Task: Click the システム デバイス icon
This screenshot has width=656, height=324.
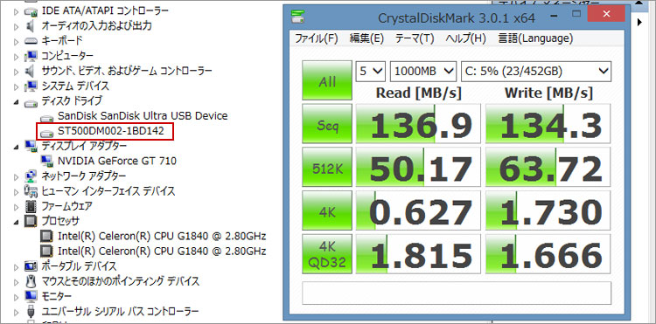Action: click(31, 86)
